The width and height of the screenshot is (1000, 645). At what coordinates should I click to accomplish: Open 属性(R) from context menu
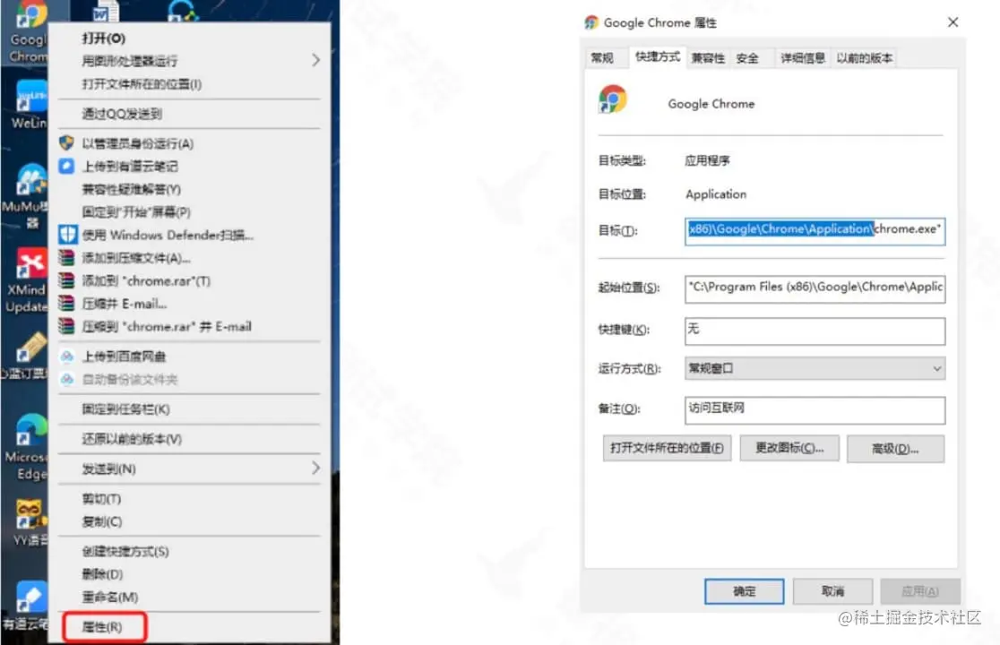point(102,627)
